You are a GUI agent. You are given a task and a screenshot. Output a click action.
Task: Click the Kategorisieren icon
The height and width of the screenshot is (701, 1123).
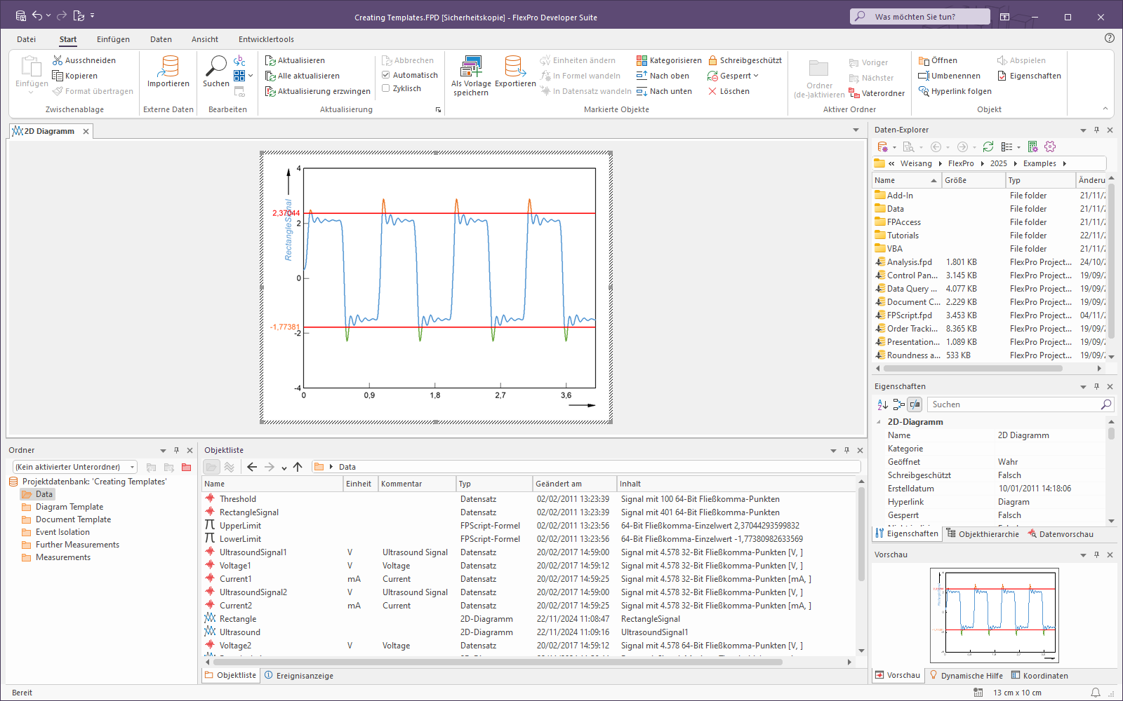pyautogui.click(x=642, y=61)
